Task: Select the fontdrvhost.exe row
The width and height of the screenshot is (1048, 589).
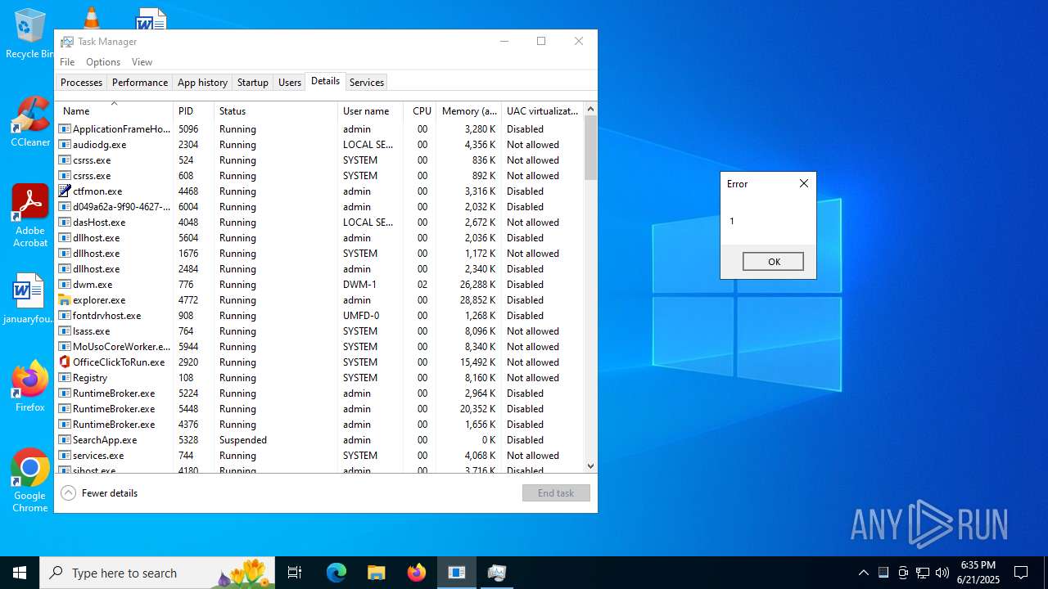Action: click(x=319, y=316)
